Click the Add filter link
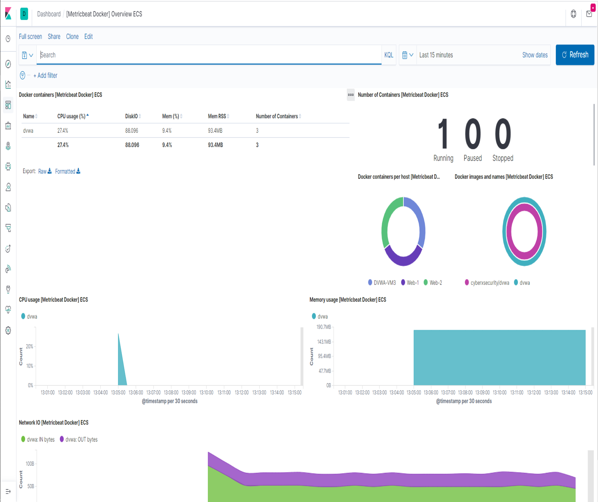 coord(45,76)
